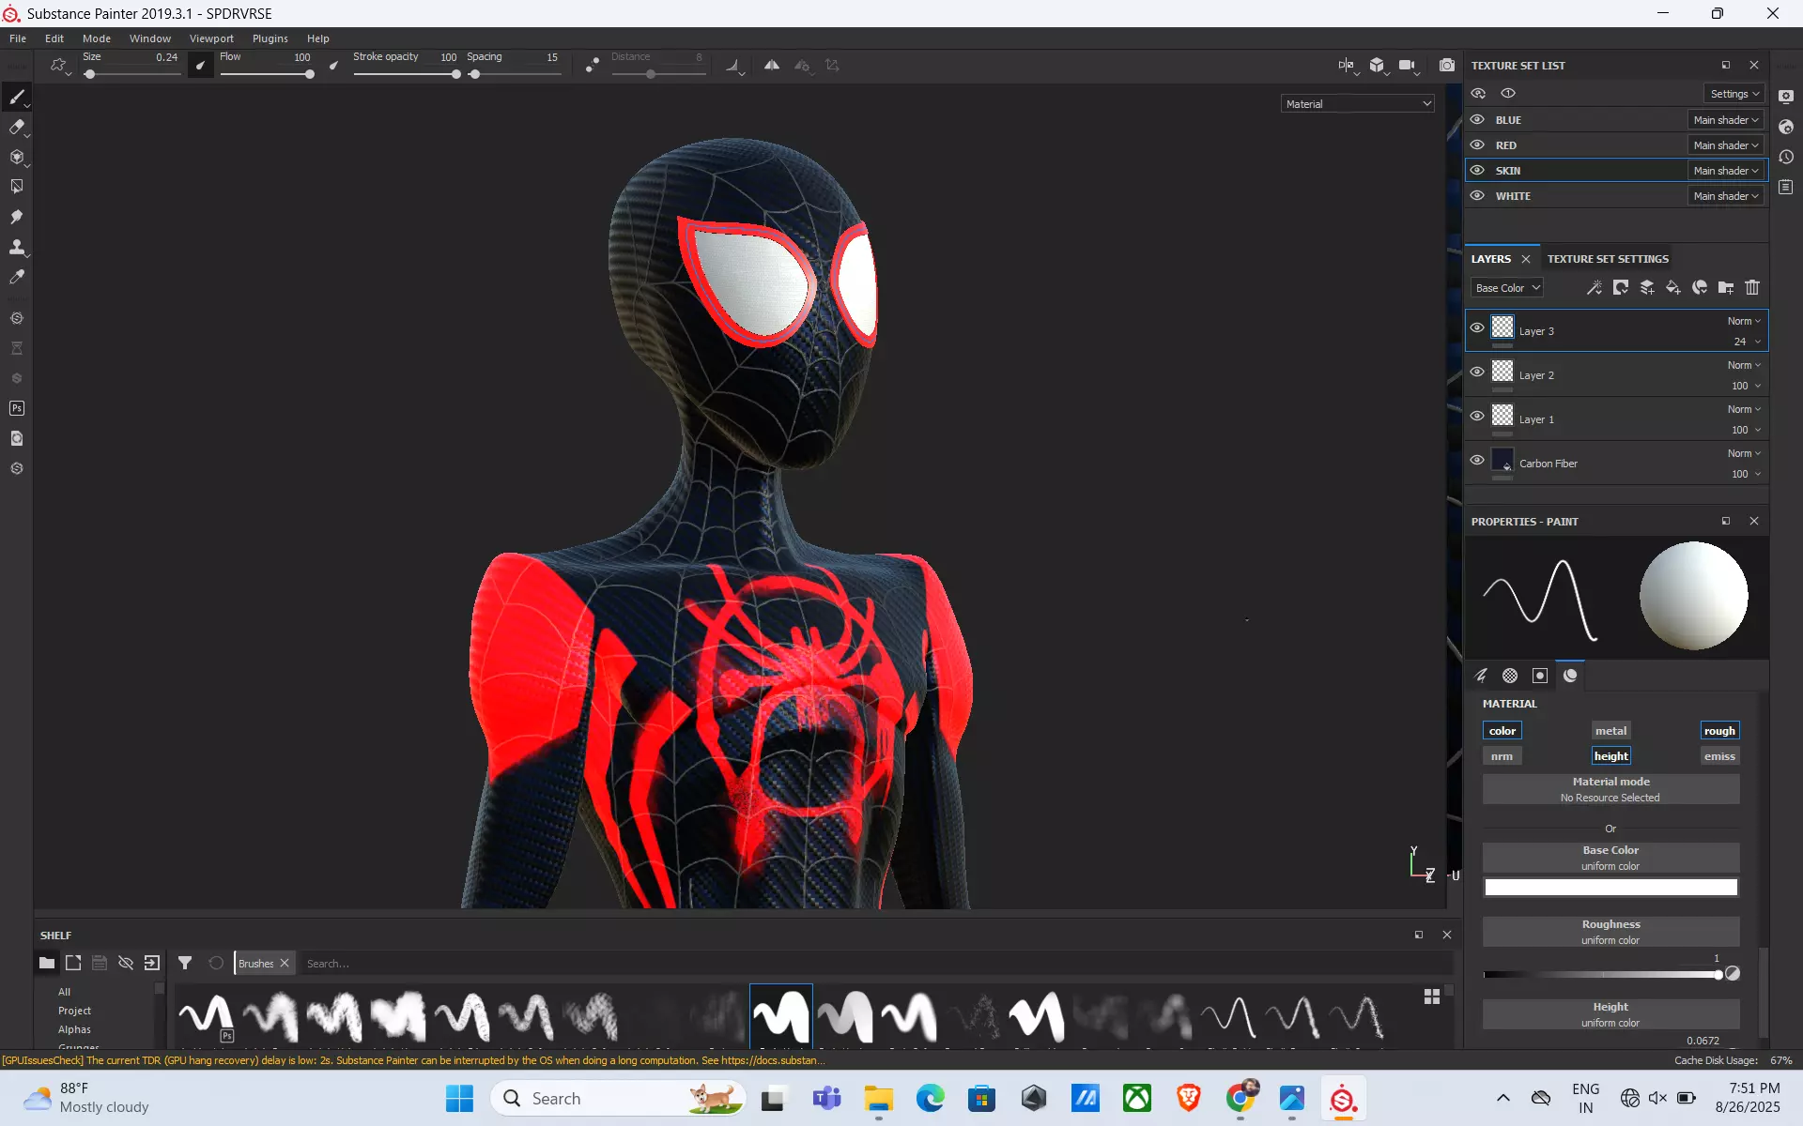This screenshot has width=1803, height=1126.
Task: Click the shelf import resources icon
Action: [x=152, y=963]
